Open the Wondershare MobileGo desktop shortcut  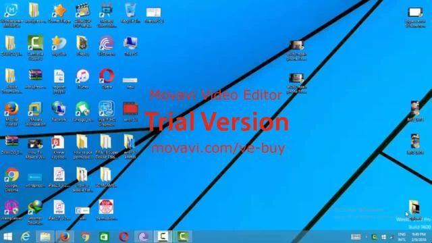tap(11, 15)
